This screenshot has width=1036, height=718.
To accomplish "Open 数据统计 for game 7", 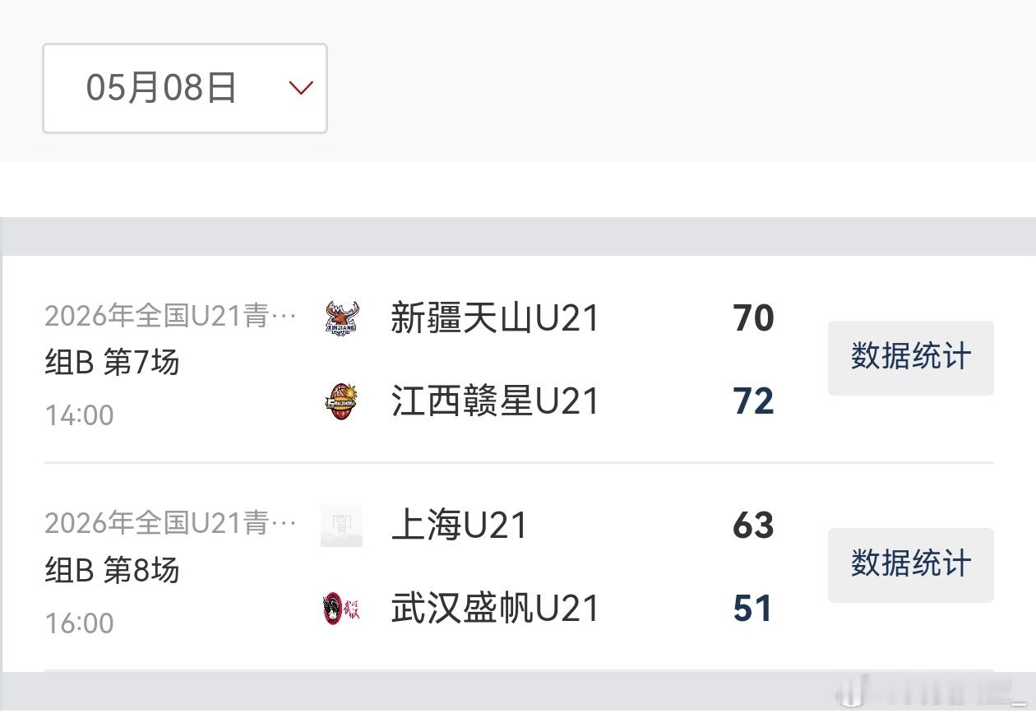I will point(910,358).
